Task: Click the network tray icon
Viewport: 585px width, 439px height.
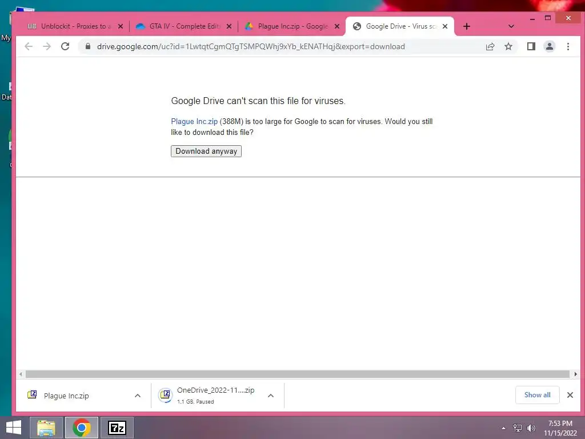Action: click(518, 428)
